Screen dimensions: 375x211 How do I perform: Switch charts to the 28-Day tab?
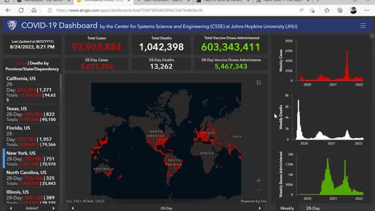[313, 209]
